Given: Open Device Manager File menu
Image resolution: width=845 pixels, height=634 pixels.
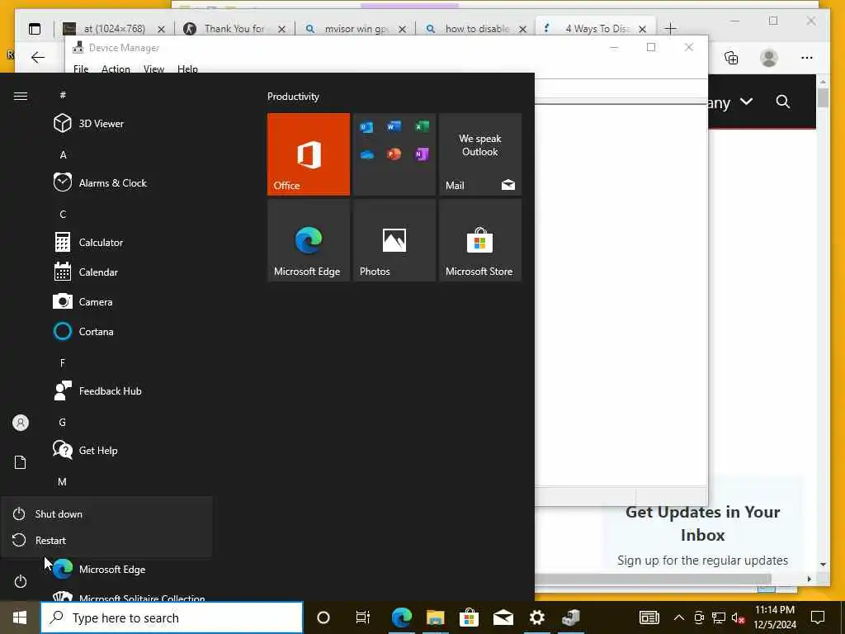Looking at the screenshot, I should click(81, 69).
